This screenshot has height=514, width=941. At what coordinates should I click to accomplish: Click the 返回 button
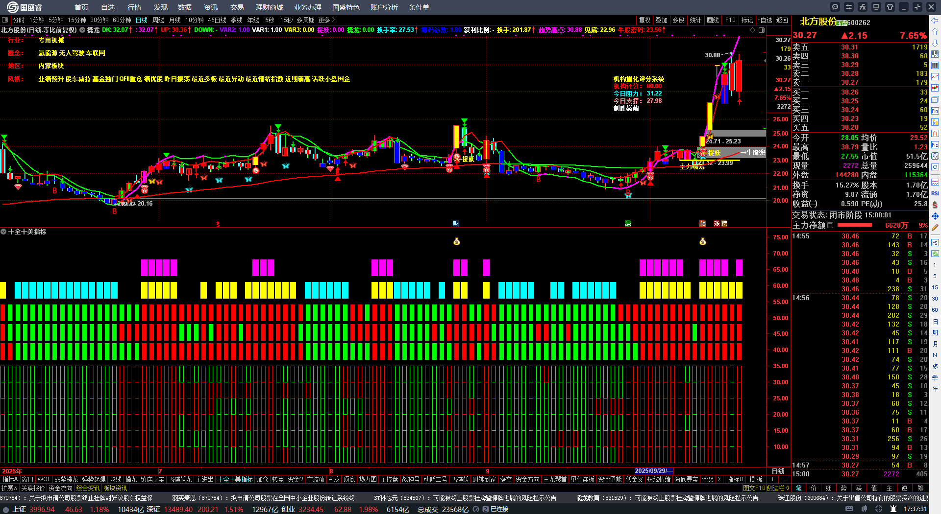[x=782, y=20]
